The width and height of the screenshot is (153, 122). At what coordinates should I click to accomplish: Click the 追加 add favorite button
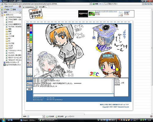coord(7,9)
